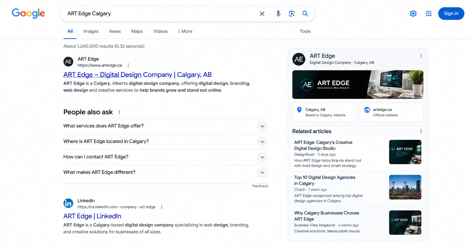This screenshot has width=470, height=248.
Task: Click the Sign in button
Action: [x=451, y=14]
